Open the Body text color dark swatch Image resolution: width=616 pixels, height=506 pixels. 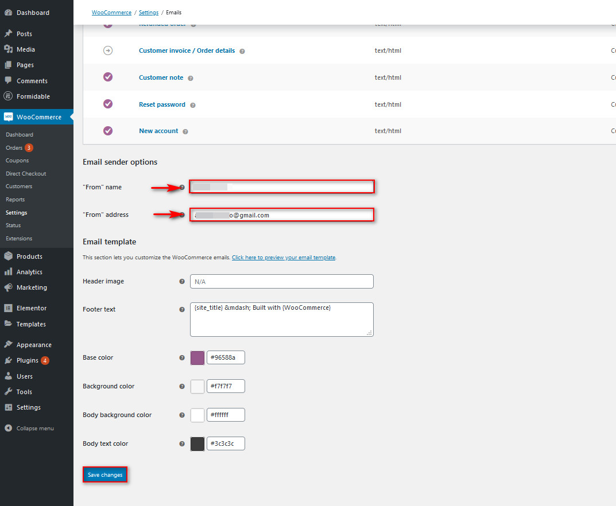click(x=197, y=443)
